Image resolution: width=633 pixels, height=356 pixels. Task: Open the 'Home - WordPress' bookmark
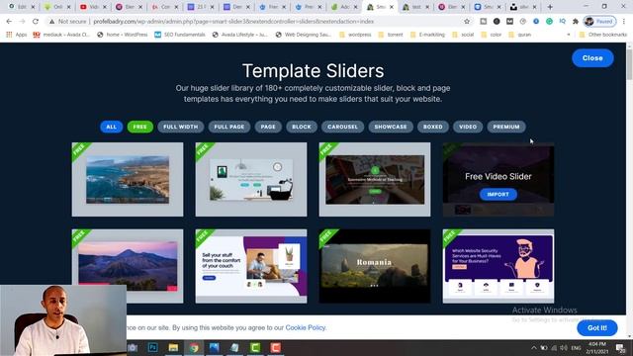123,35
